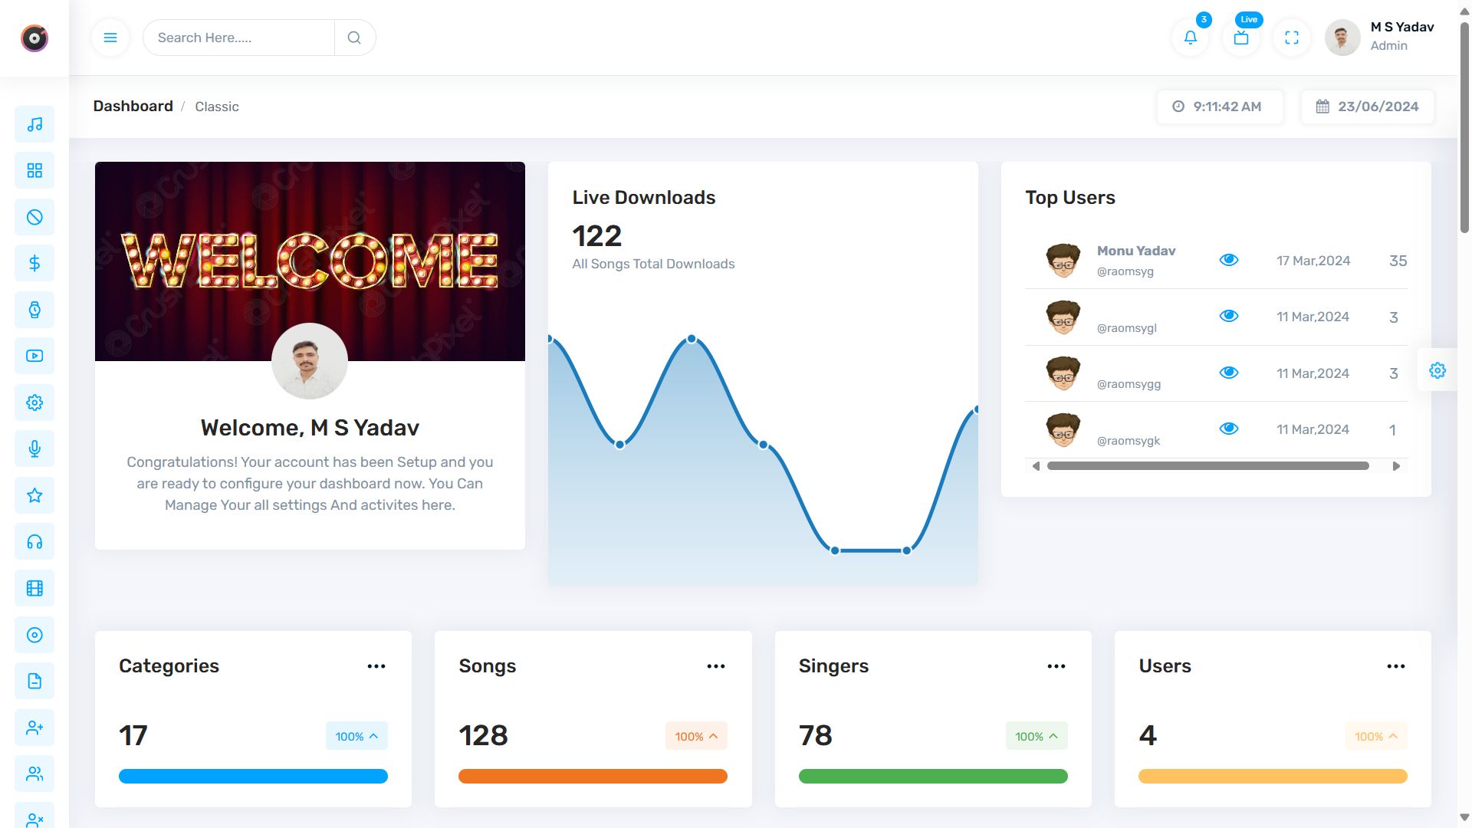Click the notification bell icon

[x=1190, y=38]
